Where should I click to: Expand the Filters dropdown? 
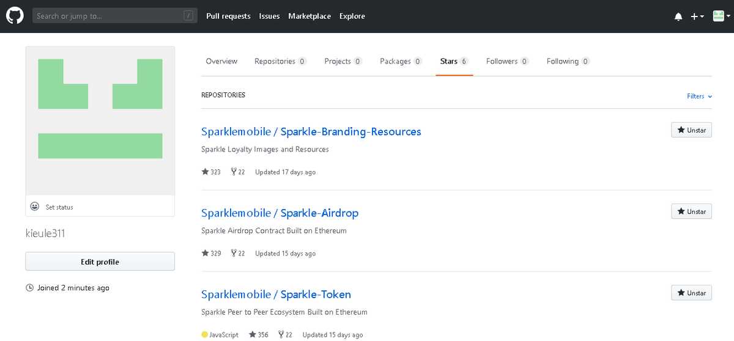point(700,96)
